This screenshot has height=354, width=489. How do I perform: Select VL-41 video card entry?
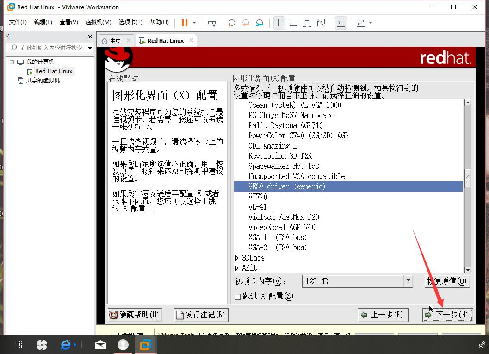click(348, 207)
